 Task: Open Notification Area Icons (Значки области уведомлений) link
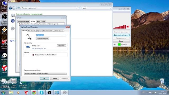coord(29,14)
